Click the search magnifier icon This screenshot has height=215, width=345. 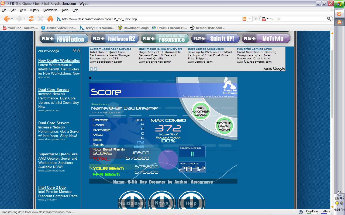point(329,19)
